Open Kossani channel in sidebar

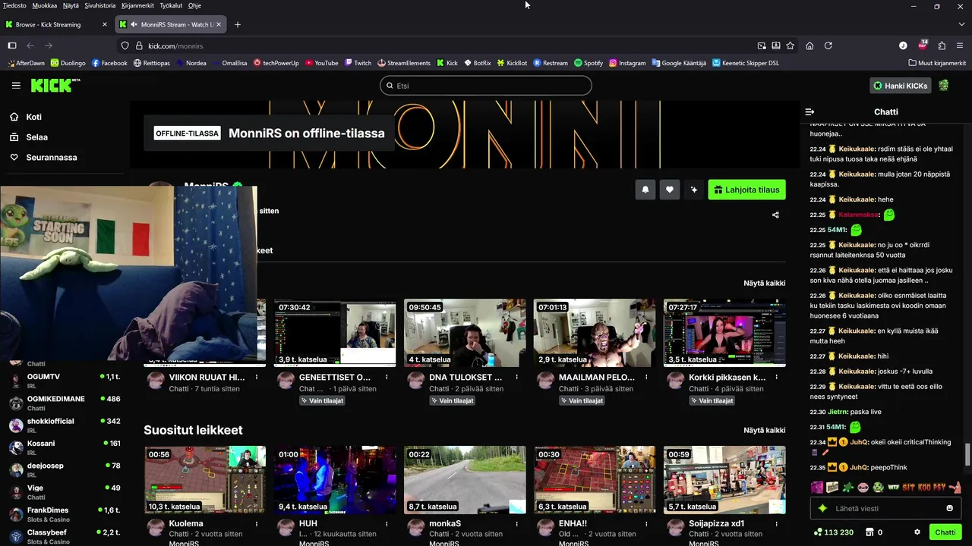[x=65, y=447]
